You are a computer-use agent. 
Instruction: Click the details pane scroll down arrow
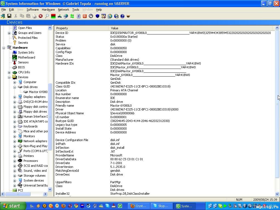pyautogui.click(x=277, y=194)
